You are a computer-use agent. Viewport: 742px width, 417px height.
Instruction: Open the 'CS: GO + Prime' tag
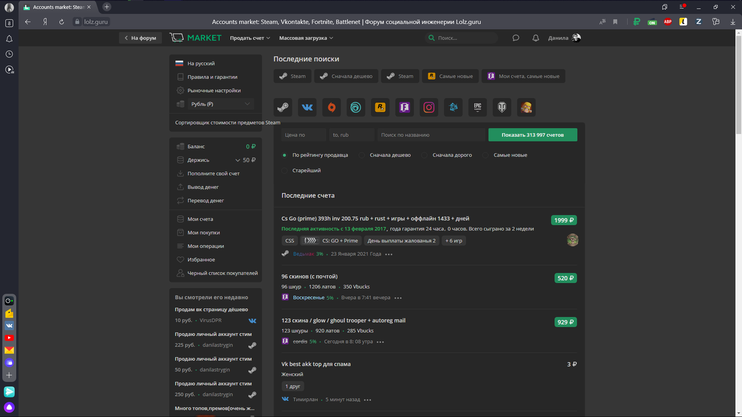330,241
